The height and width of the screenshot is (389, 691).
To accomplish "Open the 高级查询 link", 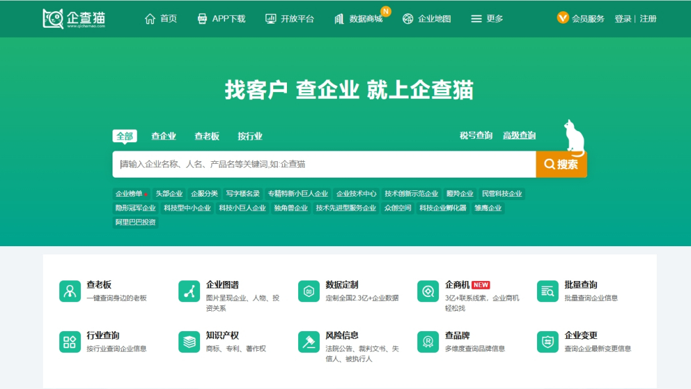I will click(519, 136).
